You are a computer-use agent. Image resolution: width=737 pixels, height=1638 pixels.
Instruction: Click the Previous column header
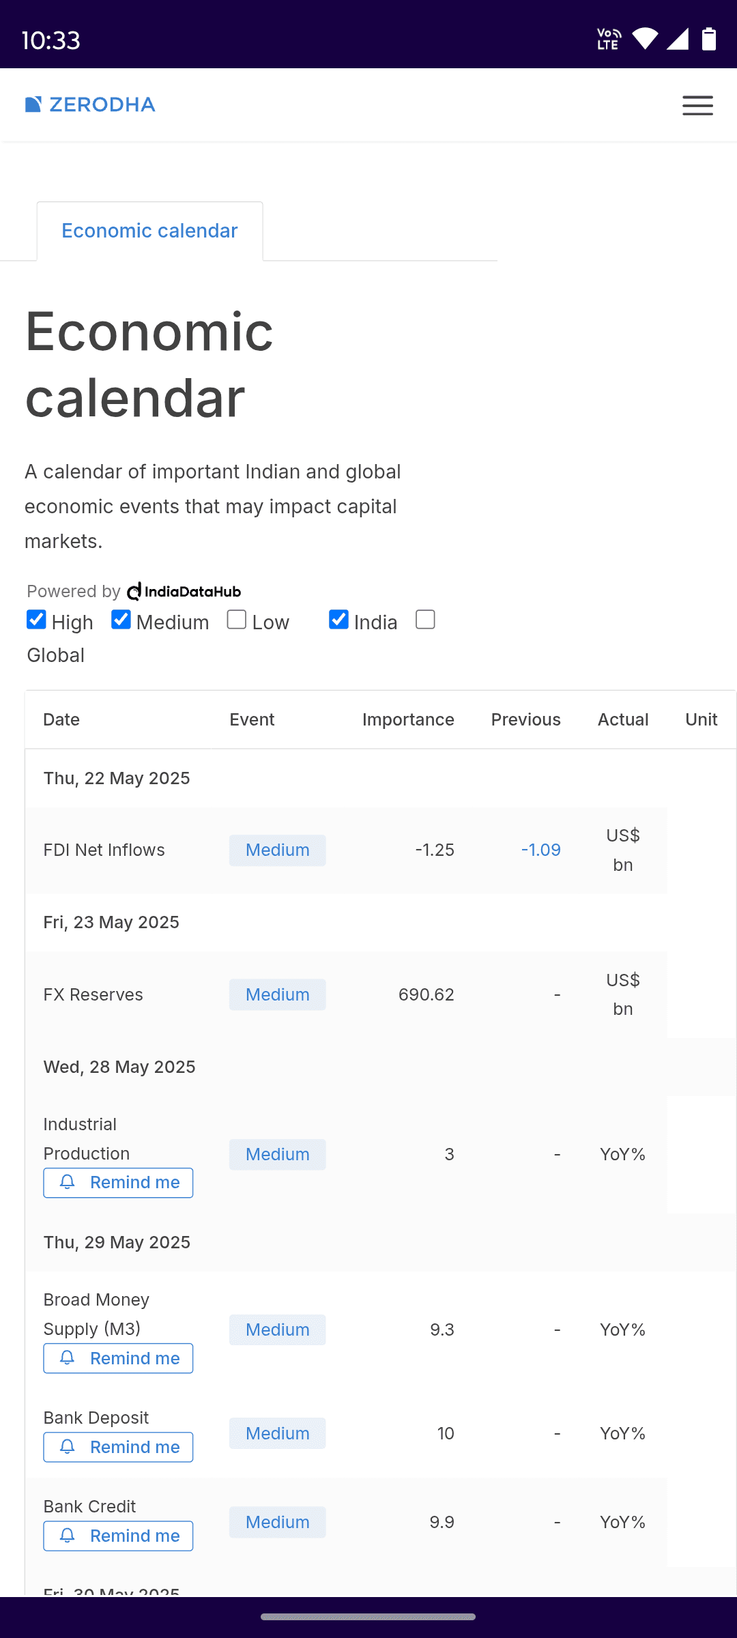click(526, 720)
